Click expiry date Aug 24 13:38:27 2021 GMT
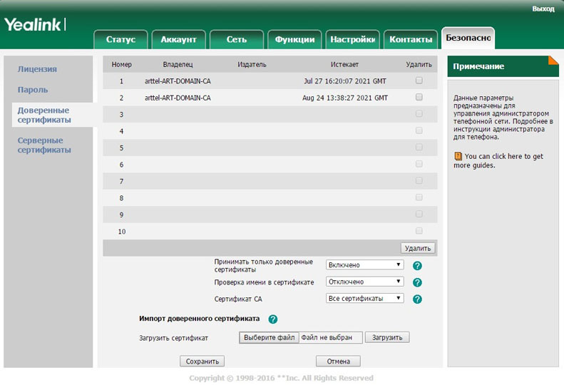This screenshot has width=564, height=385. 345,98
